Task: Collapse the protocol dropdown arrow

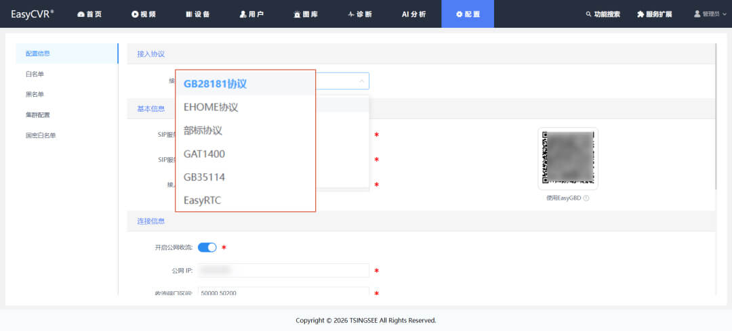Action: pos(362,81)
